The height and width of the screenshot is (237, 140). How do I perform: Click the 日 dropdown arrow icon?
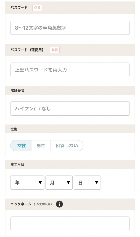[97, 183]
